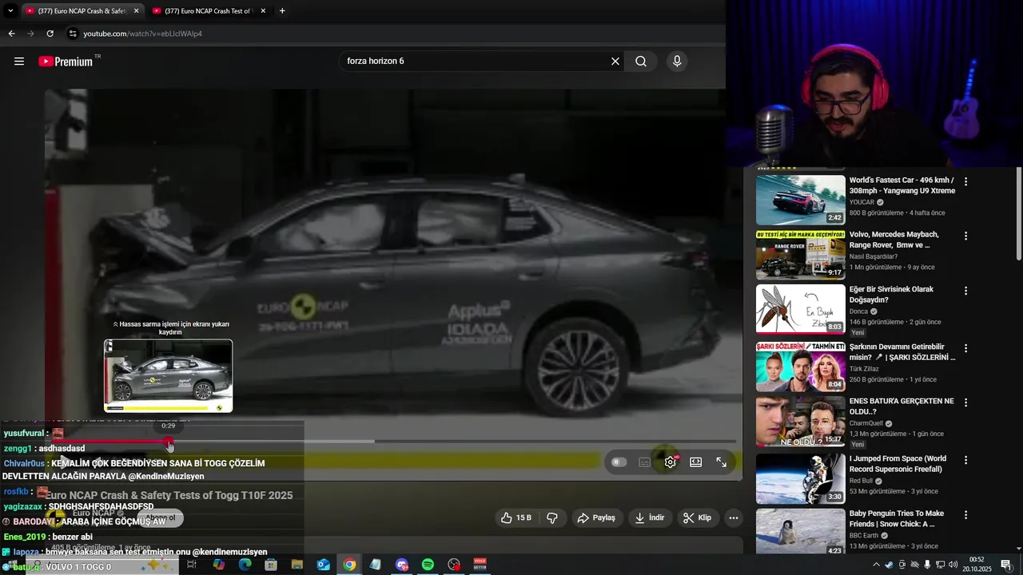Image resolution: width=1023 pixels, height=575 pixels.
Task: Close the second Euro NCAP browser tab
Action: click(x=263, y=11)
